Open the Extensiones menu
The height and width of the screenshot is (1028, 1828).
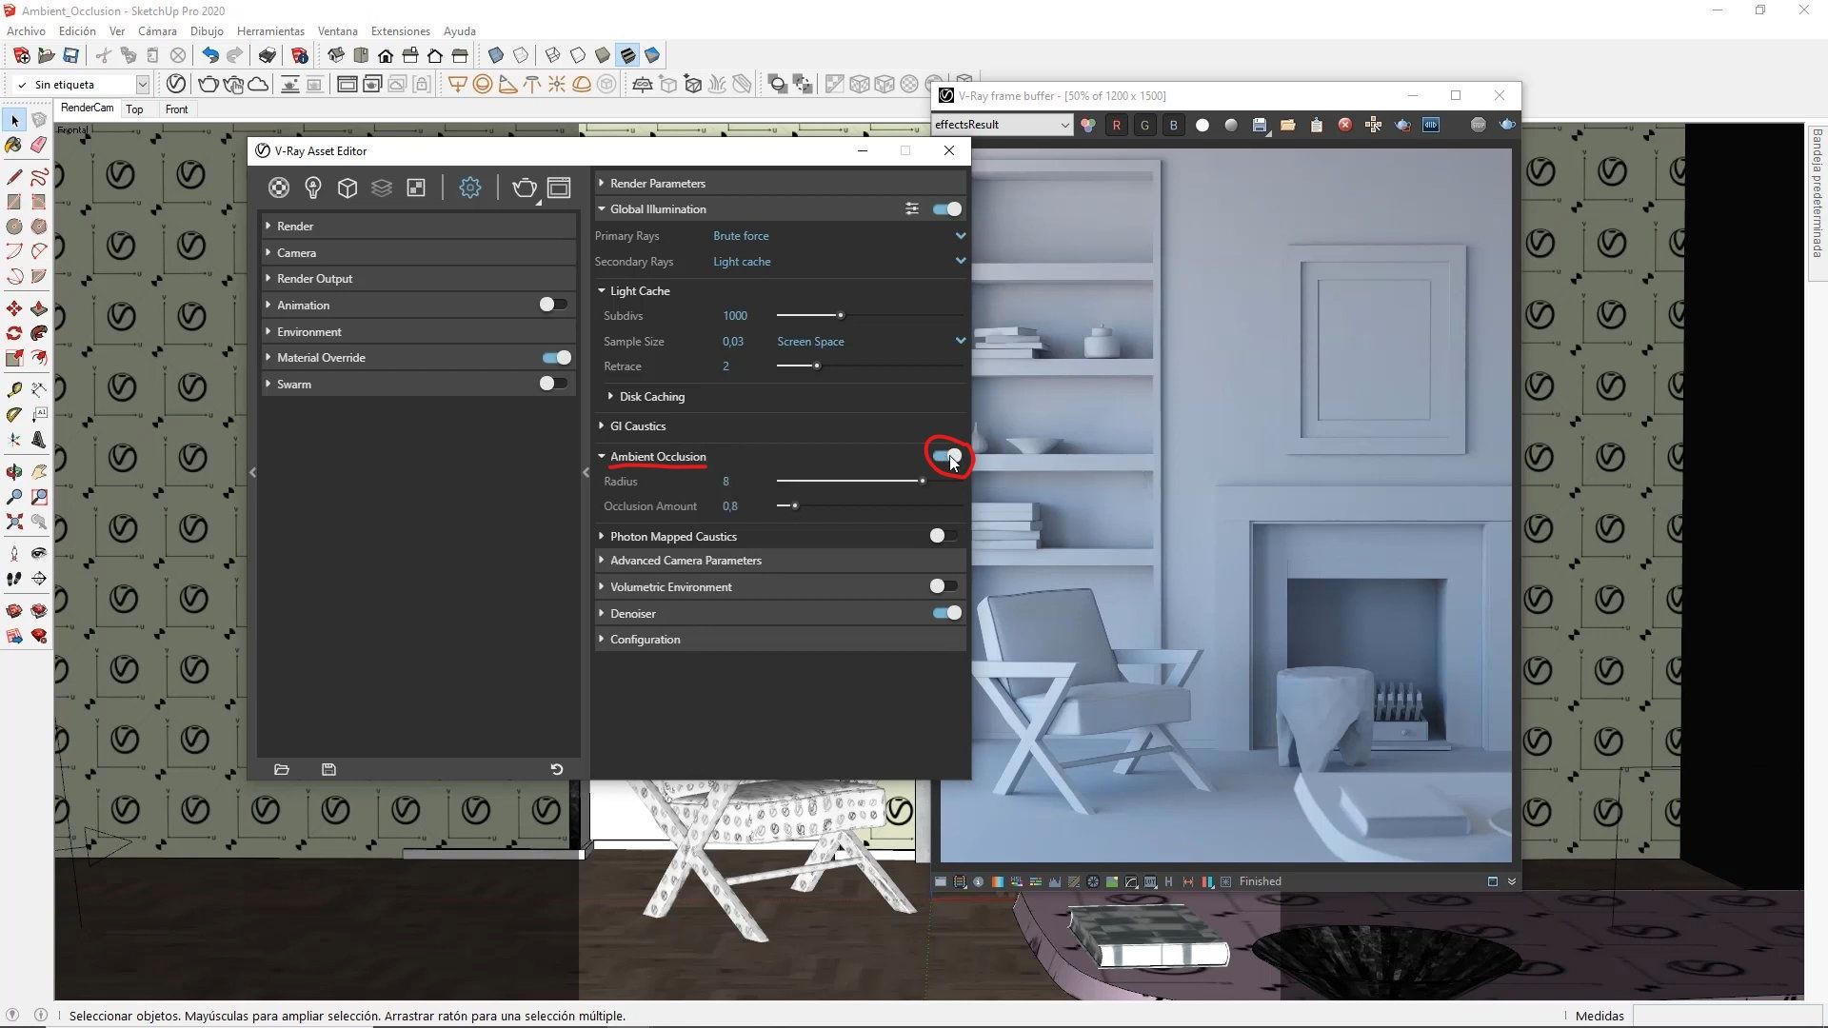[x=400, y=31]
